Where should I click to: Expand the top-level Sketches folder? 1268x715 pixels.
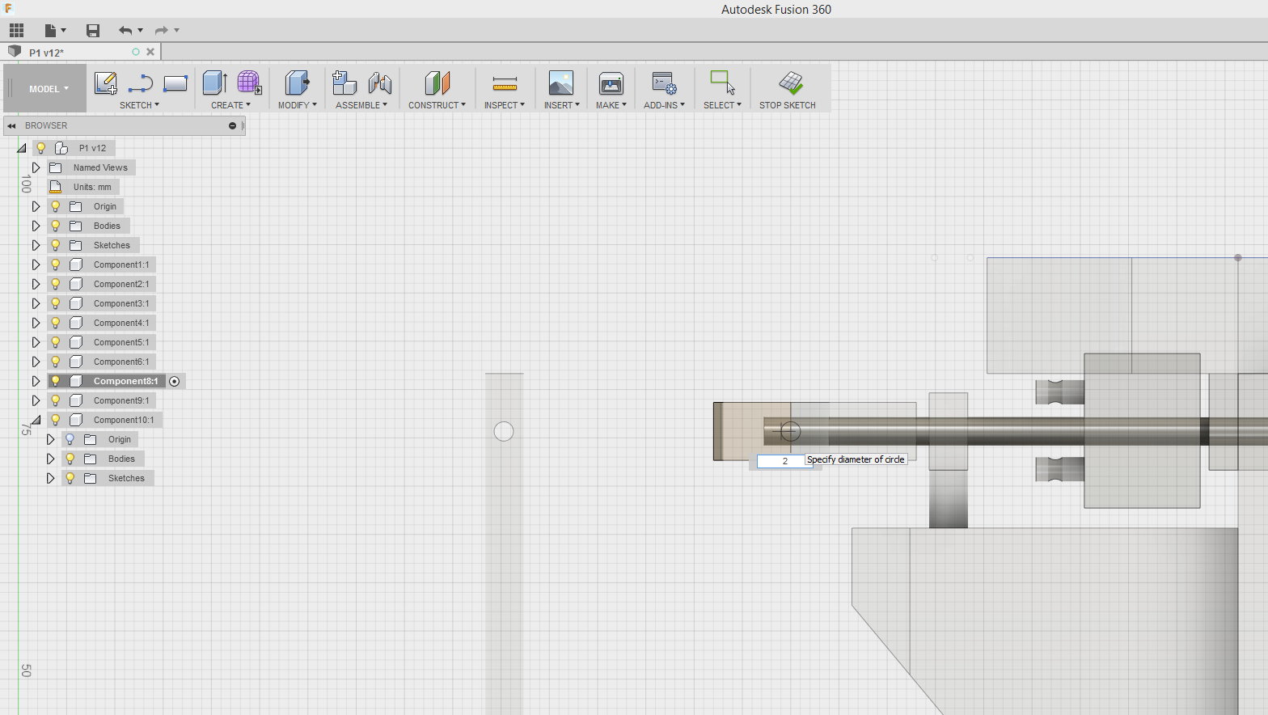pyautogui.click(x=36, y=245)
